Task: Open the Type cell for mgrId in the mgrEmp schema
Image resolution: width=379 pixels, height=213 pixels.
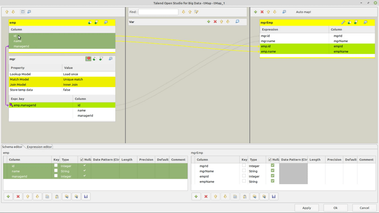Action: 257,166
